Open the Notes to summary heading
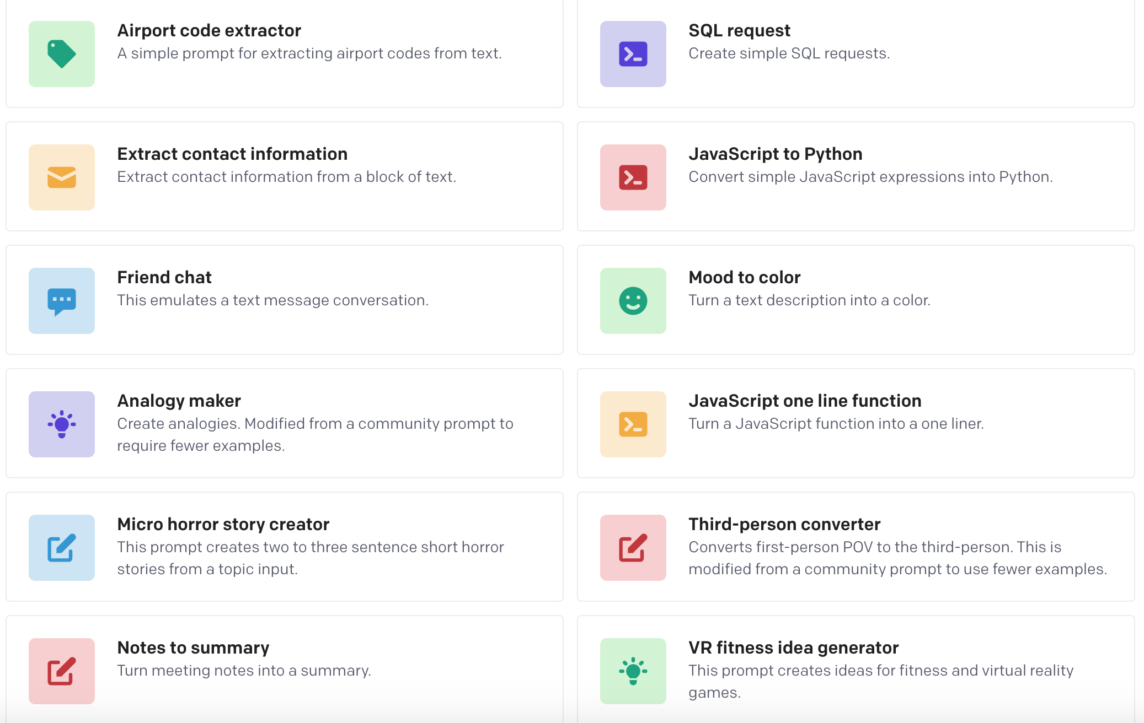This screenshot has width=1144, height=723. click(x=193, y=648)
